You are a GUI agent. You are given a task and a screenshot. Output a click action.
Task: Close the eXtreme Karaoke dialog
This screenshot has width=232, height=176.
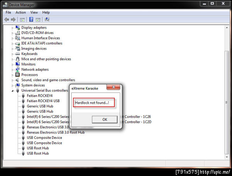(113, 87)
